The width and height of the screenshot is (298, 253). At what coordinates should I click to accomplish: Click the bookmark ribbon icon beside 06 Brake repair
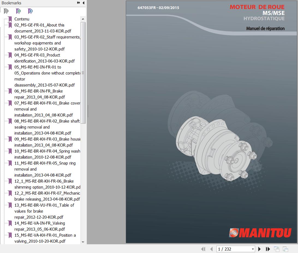coord(10,91)
